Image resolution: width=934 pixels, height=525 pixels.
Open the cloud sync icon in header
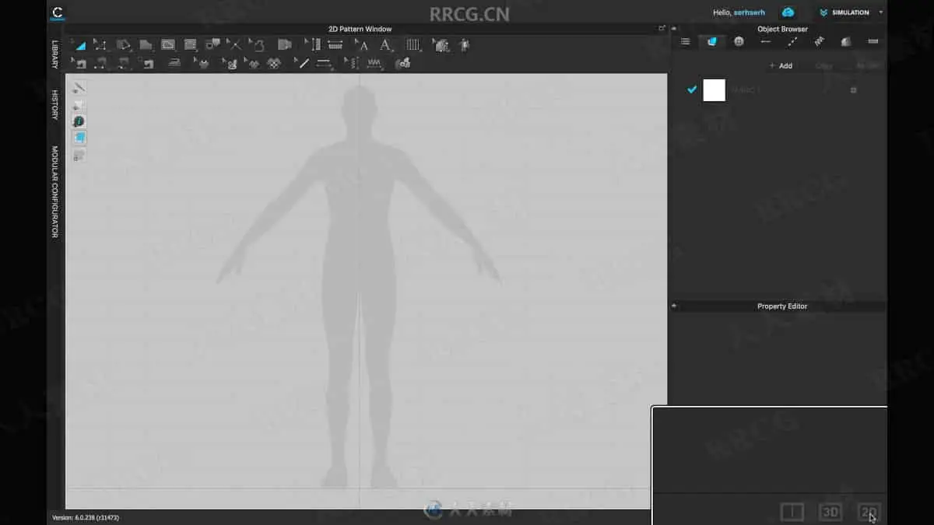[788, 12]
